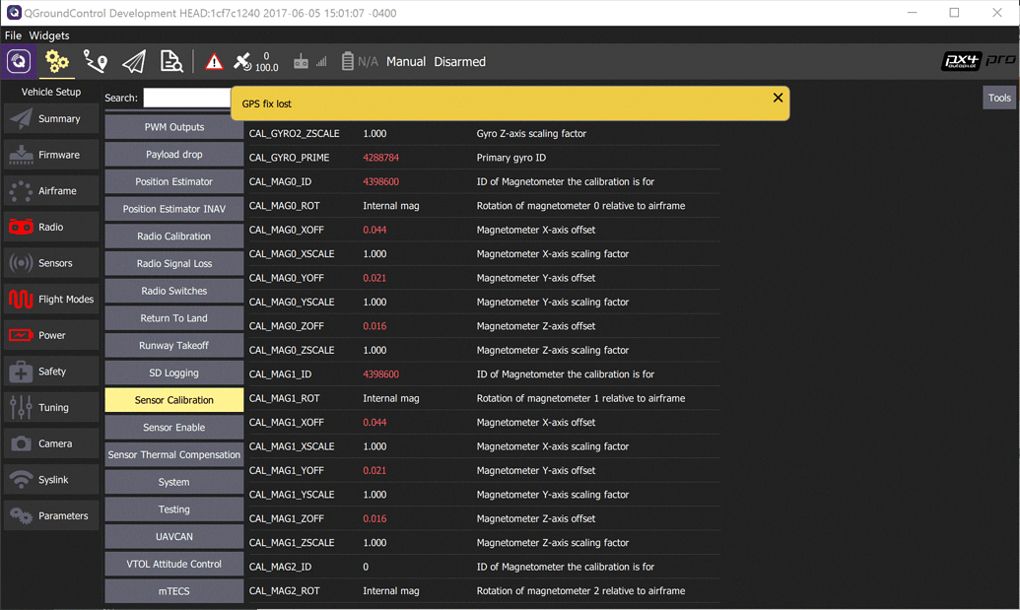
Task: Edit CAL_MAG0_ZOFF value 0.016
Action: tap(374, 326)
